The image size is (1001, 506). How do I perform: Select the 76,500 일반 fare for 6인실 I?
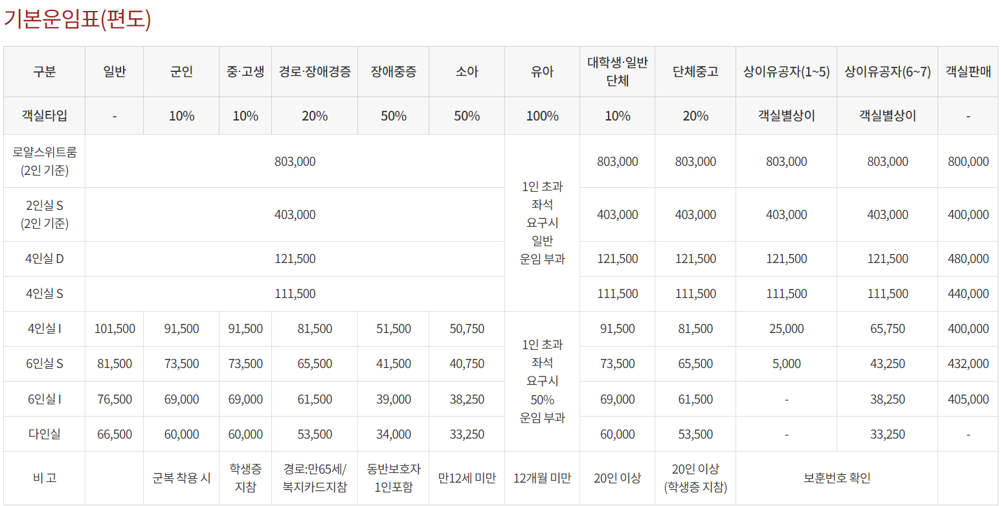115,399
